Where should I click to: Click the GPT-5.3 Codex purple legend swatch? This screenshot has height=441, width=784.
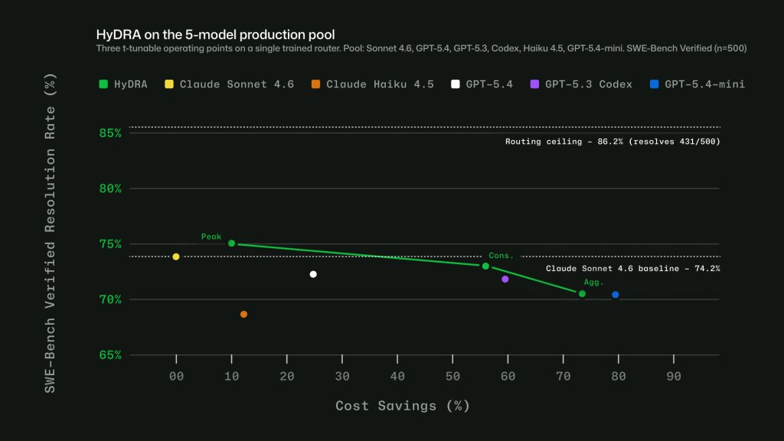[534, 84]
